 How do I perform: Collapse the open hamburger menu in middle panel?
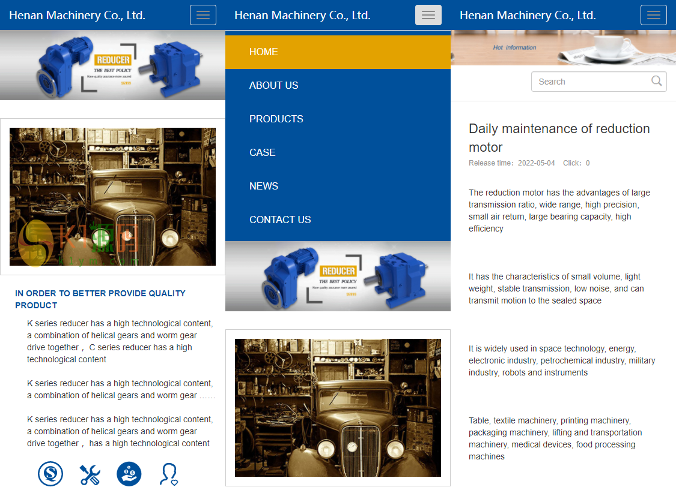pyautogui.click(x=428, y=15)
